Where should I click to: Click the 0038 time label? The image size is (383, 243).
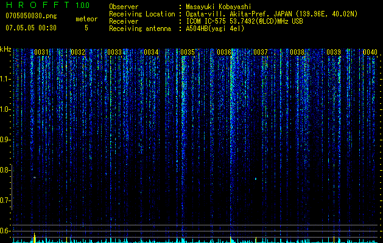click(x=297, y=52)
